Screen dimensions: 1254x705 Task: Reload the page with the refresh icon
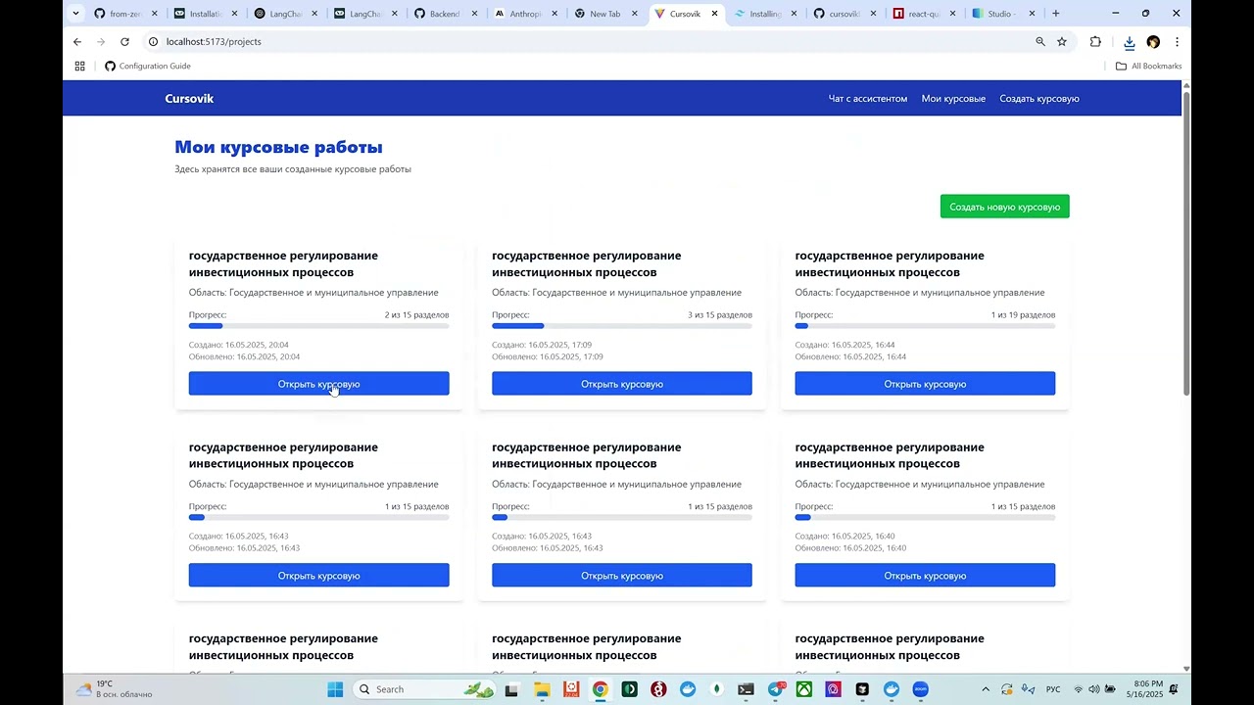[x=124, y=42]
